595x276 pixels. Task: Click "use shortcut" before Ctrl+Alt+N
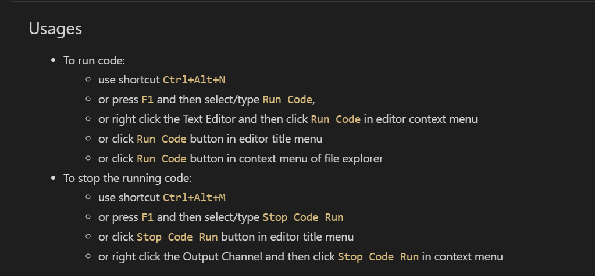[129, 80]
